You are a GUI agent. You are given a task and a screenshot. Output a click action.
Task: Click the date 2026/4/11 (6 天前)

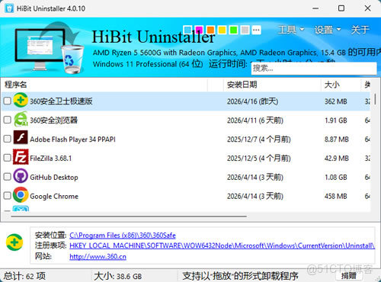tap(255, 120)
